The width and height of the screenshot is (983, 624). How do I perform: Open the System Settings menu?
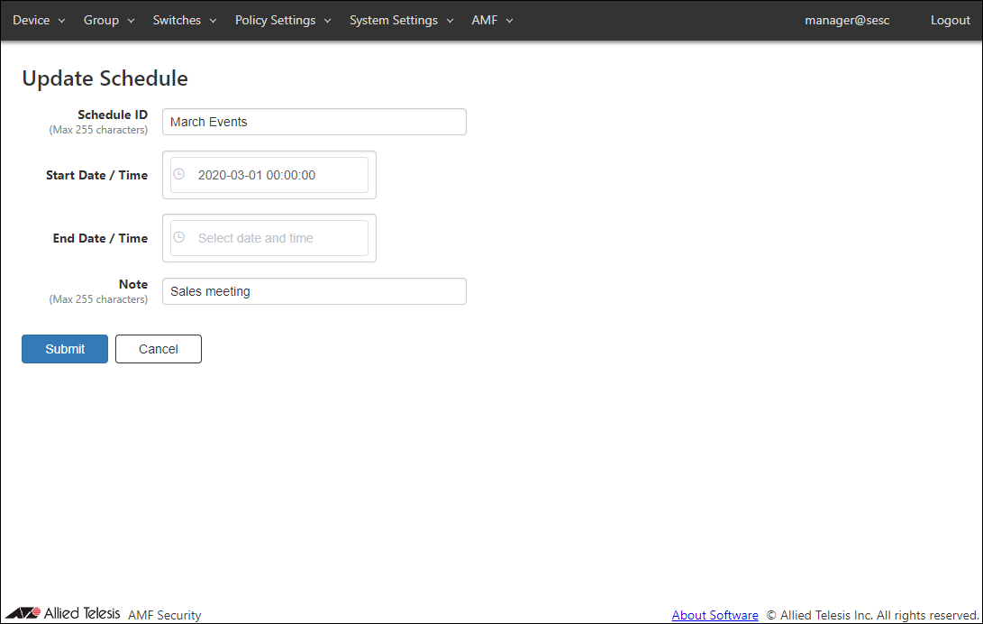pos(401,21)
